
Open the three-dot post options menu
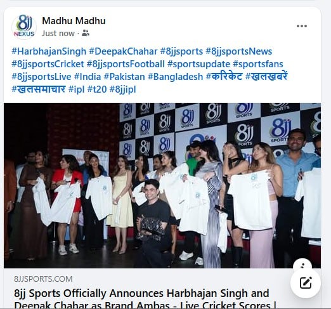point(302,26)
